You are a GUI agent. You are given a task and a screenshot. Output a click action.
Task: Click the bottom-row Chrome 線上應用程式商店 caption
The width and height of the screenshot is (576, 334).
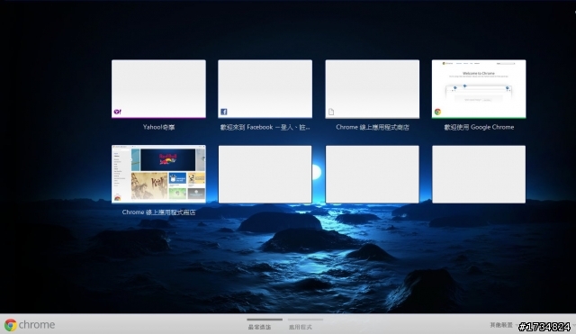158,212
